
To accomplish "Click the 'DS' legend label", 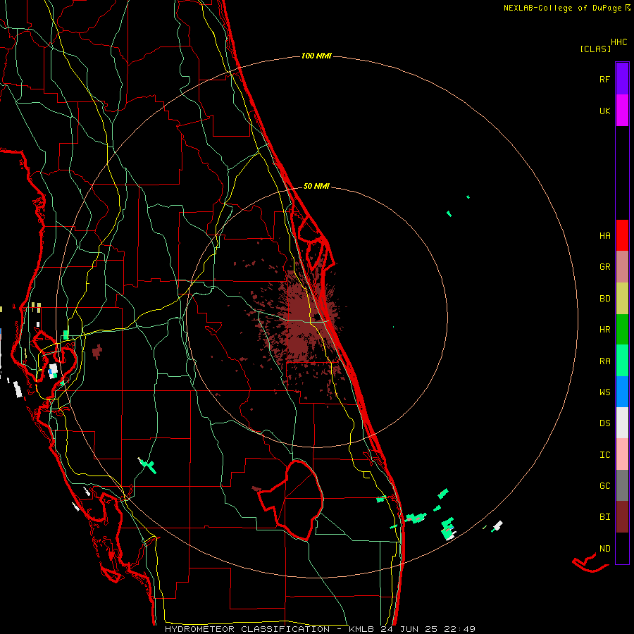I will (x=604, y=423).
